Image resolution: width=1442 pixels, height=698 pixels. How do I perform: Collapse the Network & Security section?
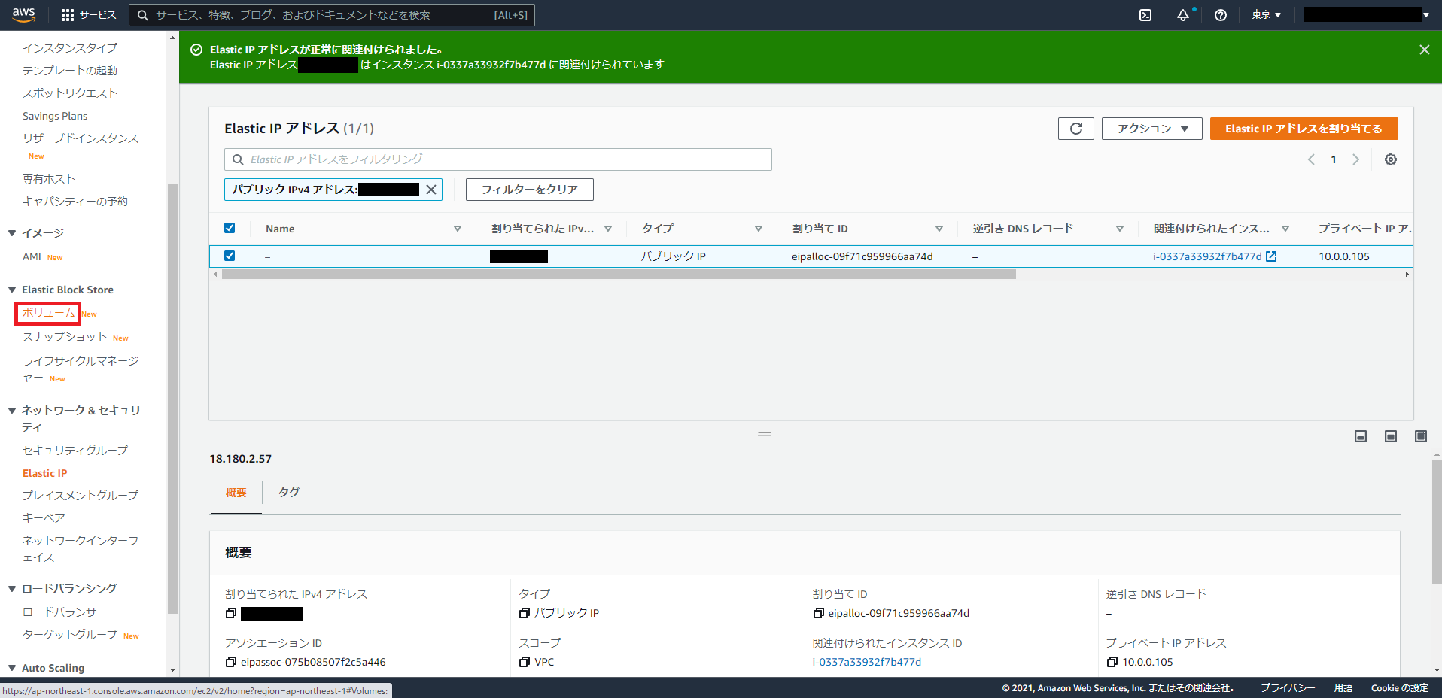click(12, 411)
